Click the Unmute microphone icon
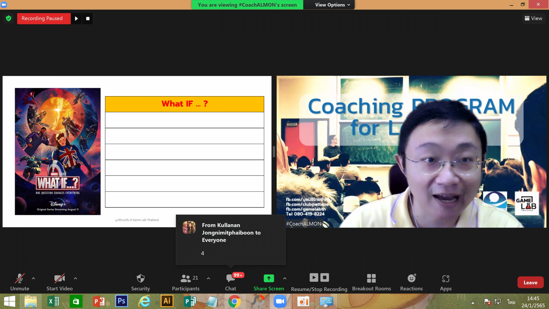549x309 pixels. (20, 278)
